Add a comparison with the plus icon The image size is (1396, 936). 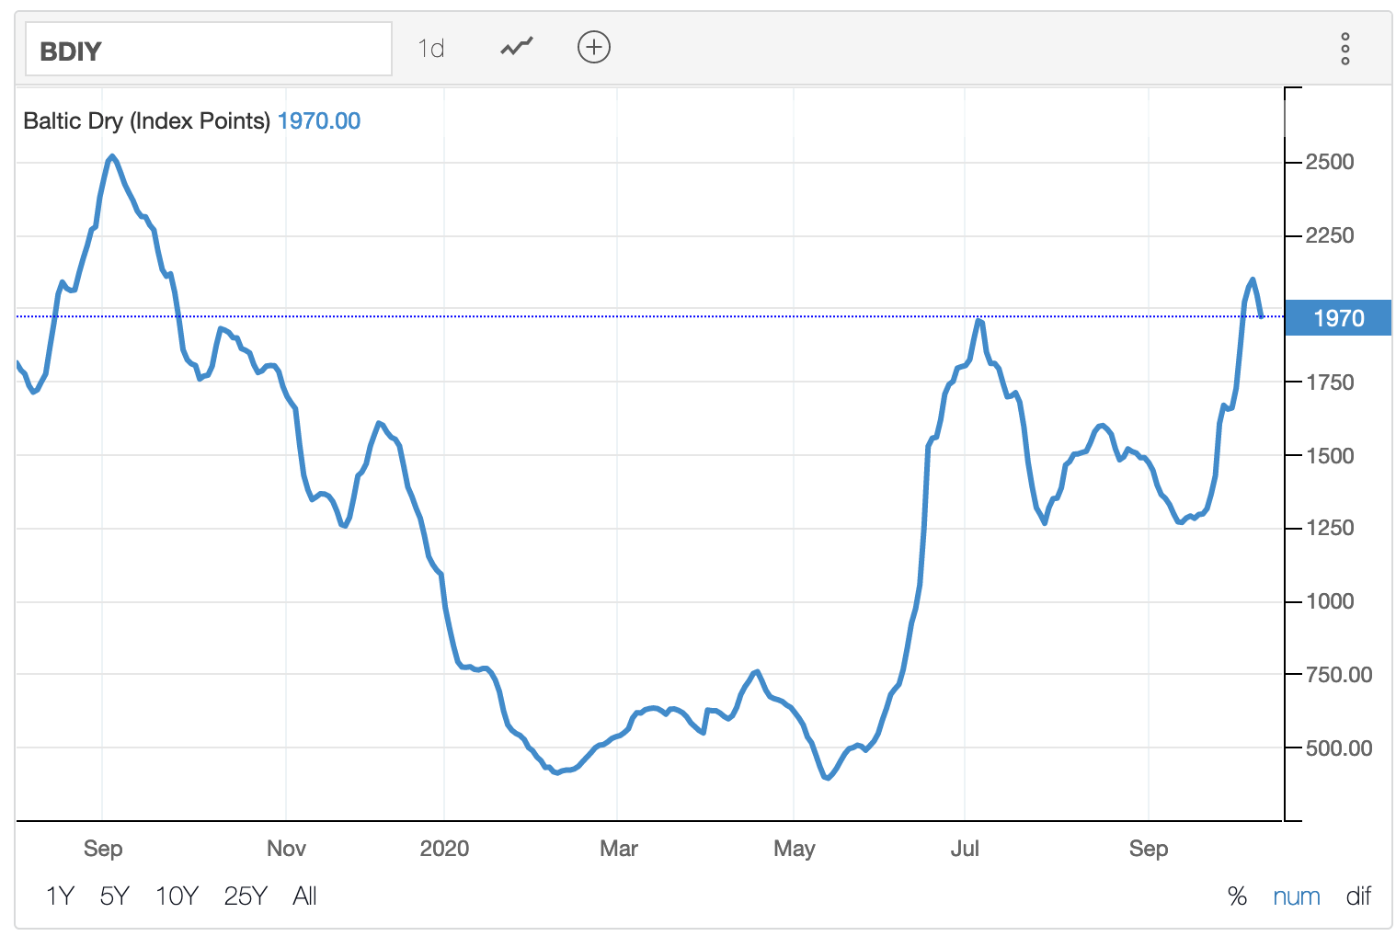(x=594, y=47)
